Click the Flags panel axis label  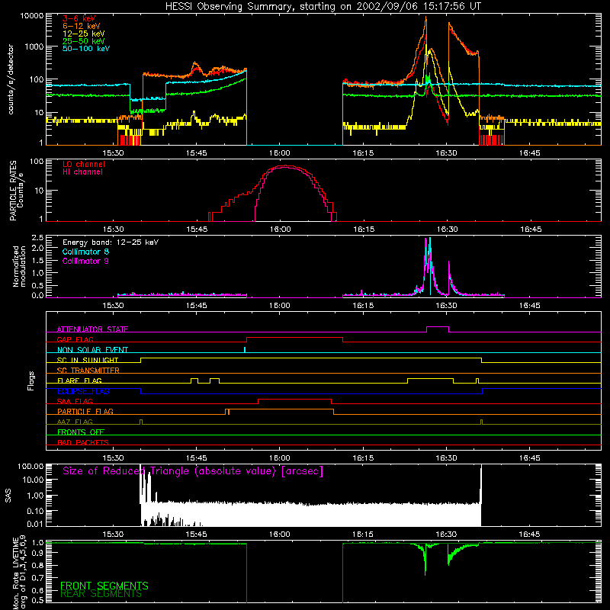31,380
